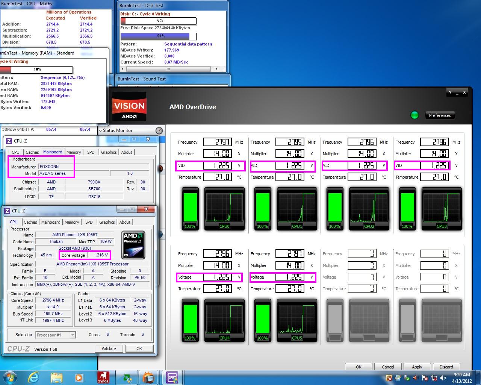481x385 pixels.
Task: Click the CPU0 usage graph
Action: (x=224, y=209)
